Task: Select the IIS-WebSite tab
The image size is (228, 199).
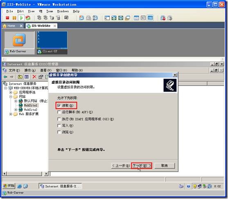Action: [x=41, y=26]
